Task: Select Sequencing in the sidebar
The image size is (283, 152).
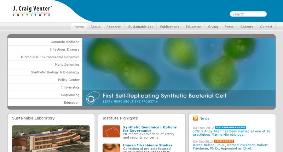Action: tap(45, 95)
